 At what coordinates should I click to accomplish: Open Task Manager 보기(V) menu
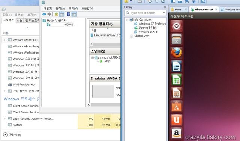click(32, 15)
